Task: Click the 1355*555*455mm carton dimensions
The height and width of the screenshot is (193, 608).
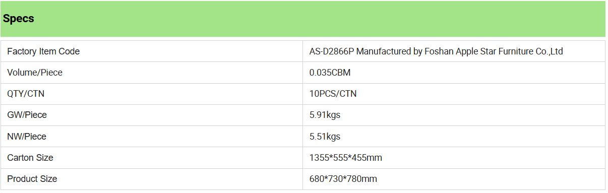Action: pyautogui.click(x=345, y=158)
